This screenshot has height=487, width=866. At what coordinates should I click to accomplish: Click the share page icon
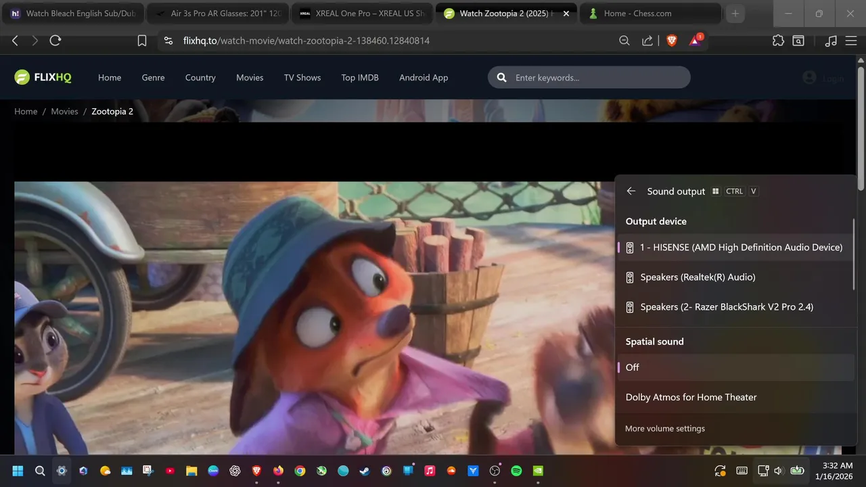[647, 41]
